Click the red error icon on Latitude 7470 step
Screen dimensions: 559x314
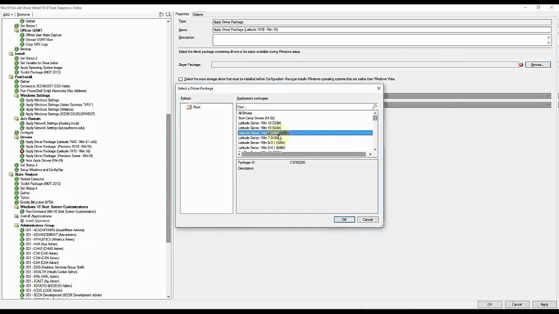[22, 151]
